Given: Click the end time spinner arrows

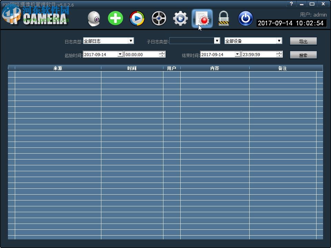Looking at the screenshot, I should pos(279,54).
